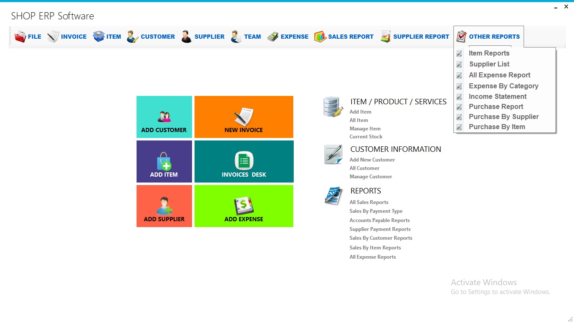Click the FILE menu icon
Image resolution: width=574 pixels, height=323 pixels.
19,36
